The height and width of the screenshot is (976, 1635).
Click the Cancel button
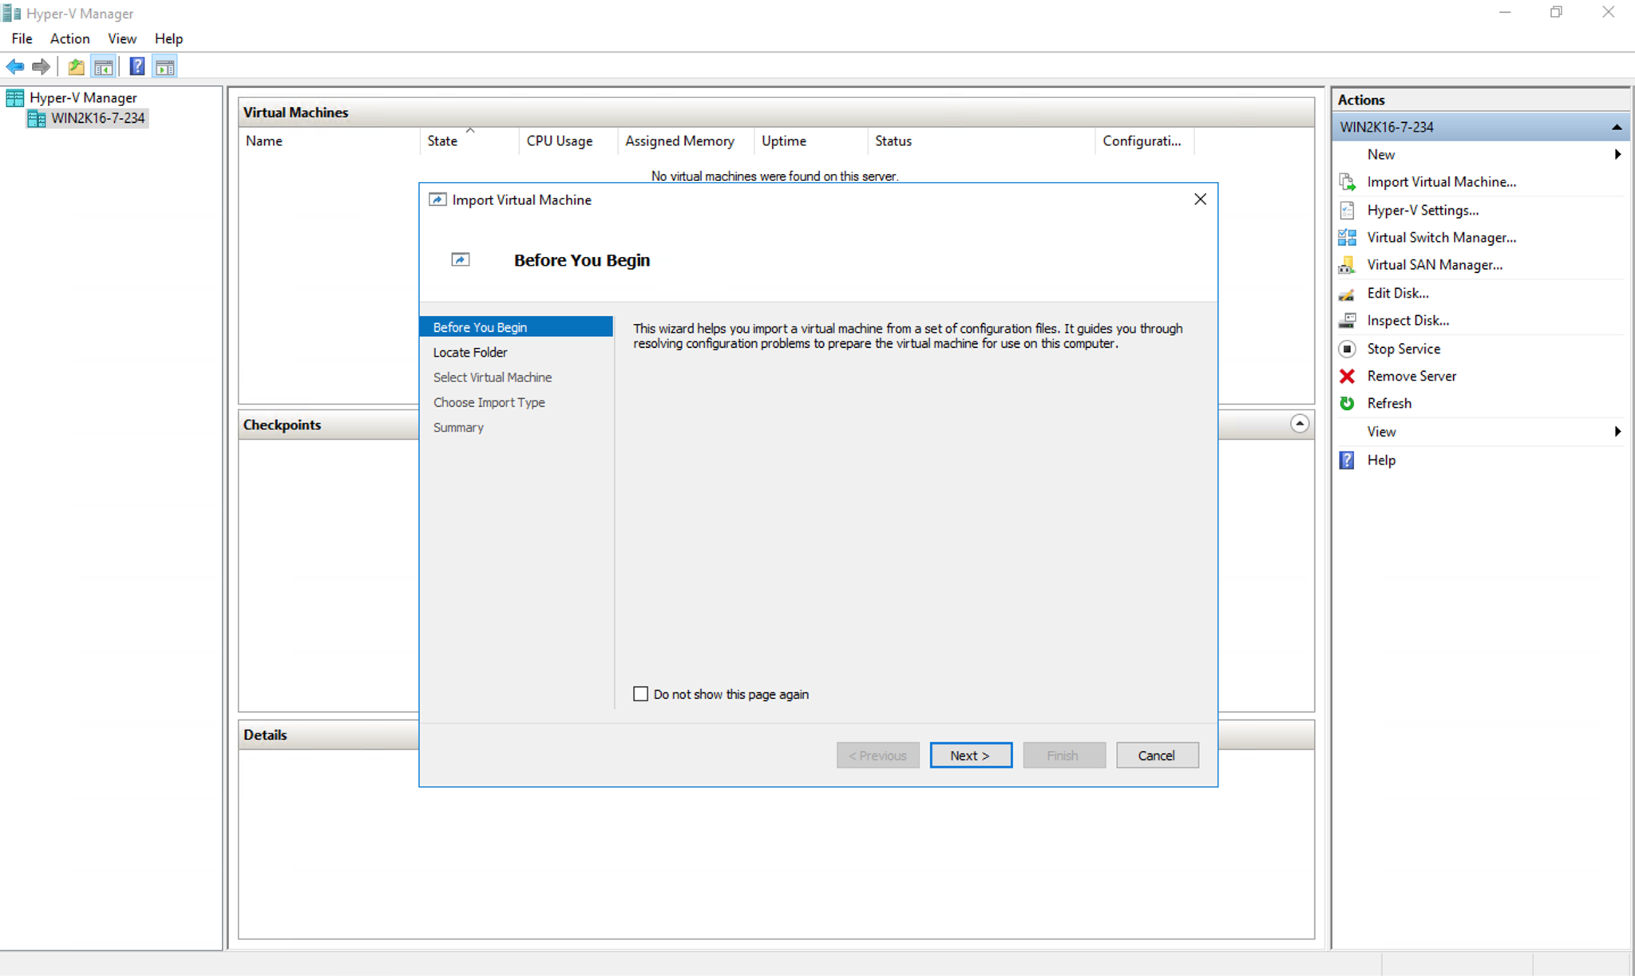1157,755
